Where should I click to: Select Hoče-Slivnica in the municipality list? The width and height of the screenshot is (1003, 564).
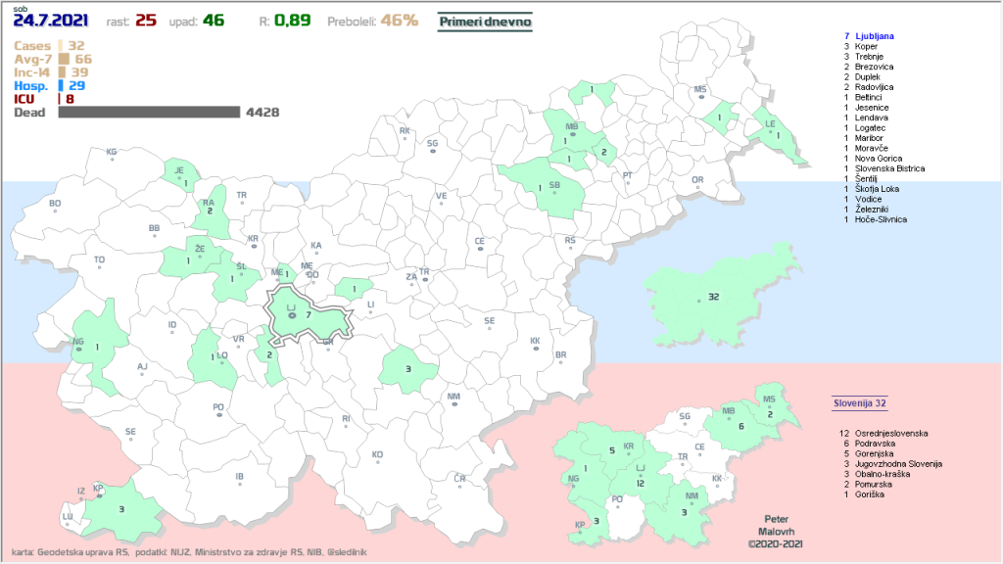pos(881,219)
